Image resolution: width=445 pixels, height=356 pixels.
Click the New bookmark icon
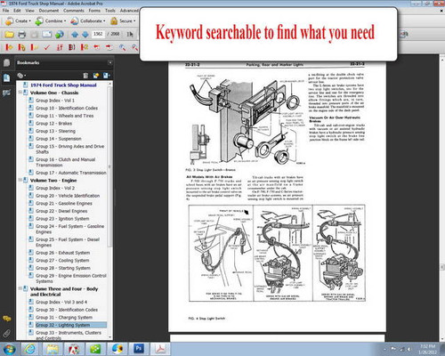[x=96, y=76]
